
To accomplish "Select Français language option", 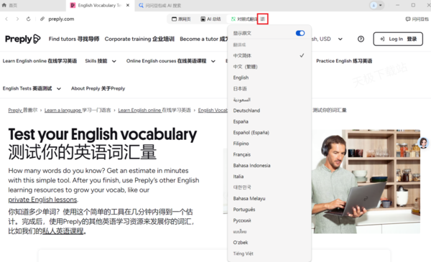I will [x=269, y=154].
